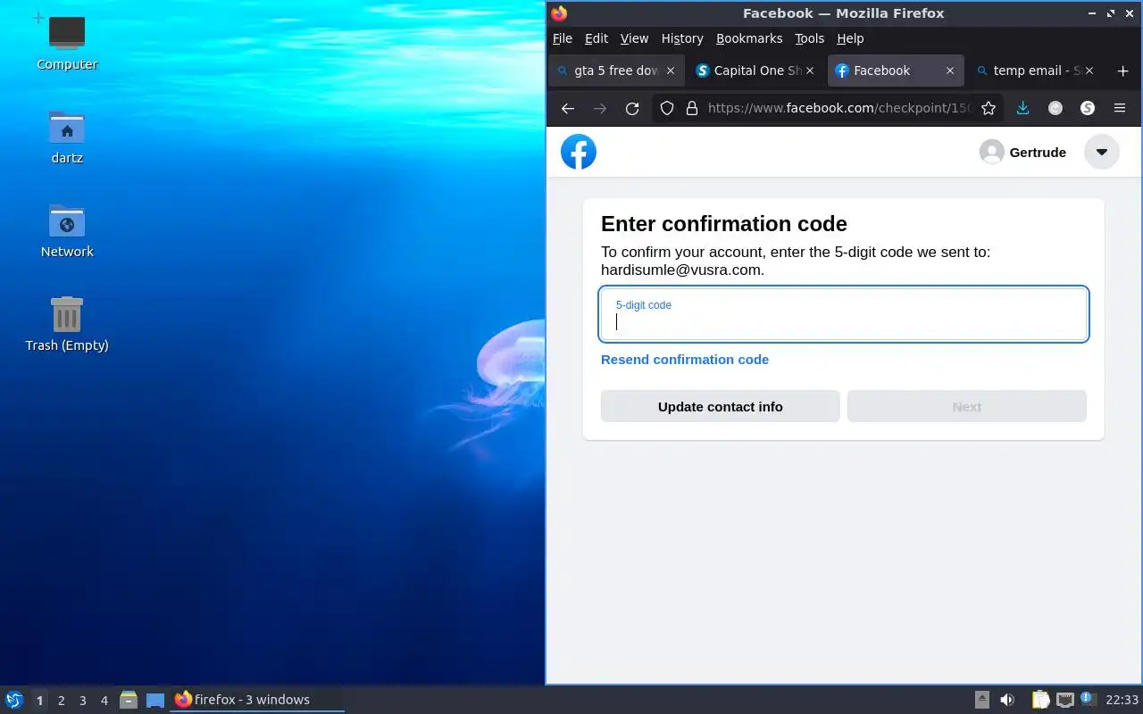Click the Facebook URL address bar
The width and height of the screenshot is (1143, 714).
839,108
